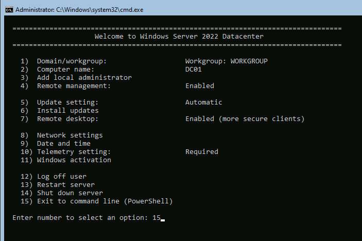Viewport: 362px width, 241px height.
Task: Click the Windows activation entry
Action: coord(74,160)
